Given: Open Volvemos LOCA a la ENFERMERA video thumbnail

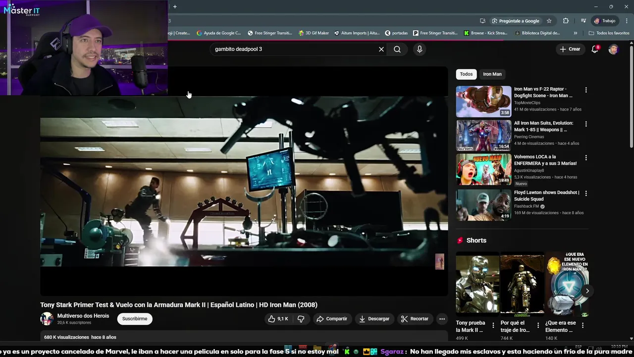Looking at the screenshot, I should coord(483,169).
